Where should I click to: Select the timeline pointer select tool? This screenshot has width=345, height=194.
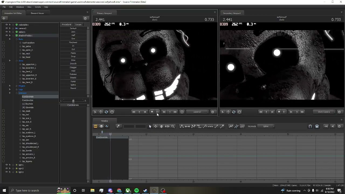(150, 126)
